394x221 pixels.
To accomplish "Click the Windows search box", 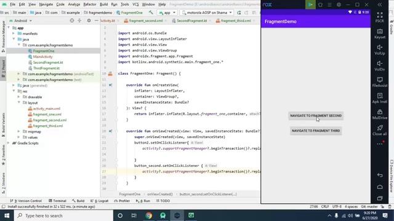I will pyautogui.click(x=63, y=215).
